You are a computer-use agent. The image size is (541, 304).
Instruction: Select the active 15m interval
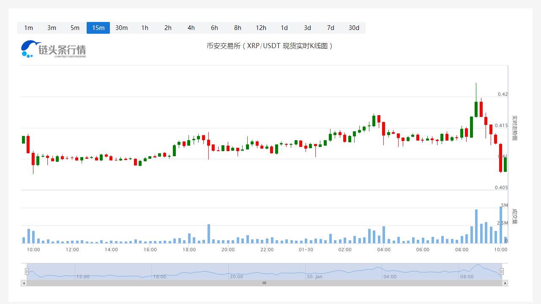(98, 28)
